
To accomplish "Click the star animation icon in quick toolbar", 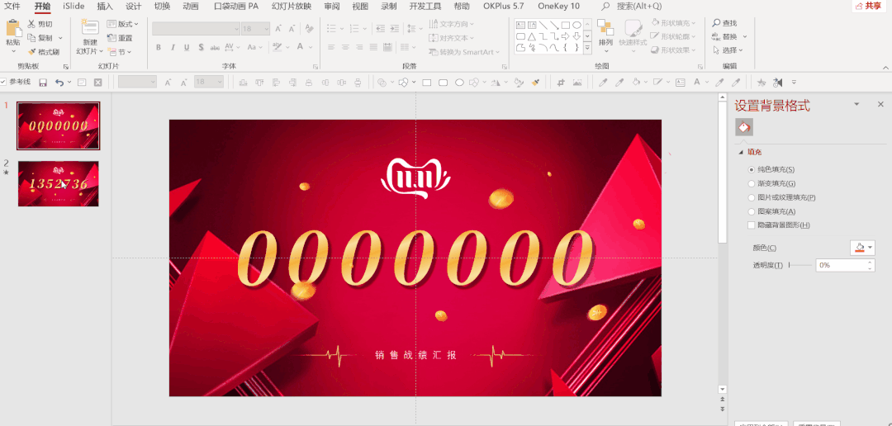I will 762,83.
